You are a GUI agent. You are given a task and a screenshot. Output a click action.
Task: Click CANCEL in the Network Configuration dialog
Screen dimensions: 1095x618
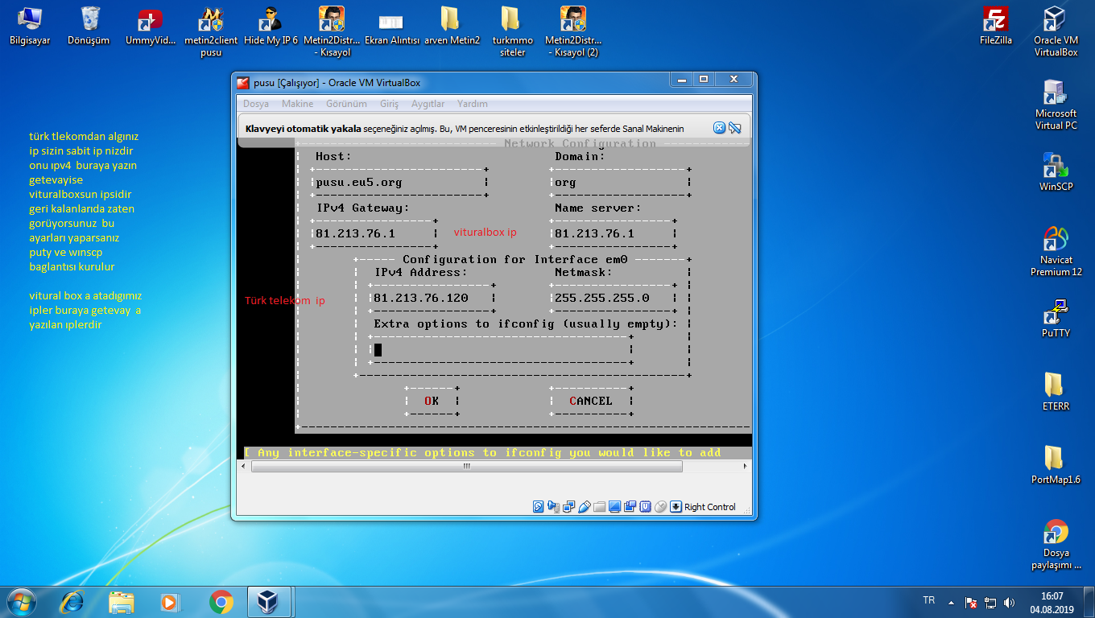[x=591, y=401]
